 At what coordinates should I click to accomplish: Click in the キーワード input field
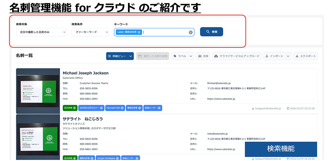[x=165, y=32]
